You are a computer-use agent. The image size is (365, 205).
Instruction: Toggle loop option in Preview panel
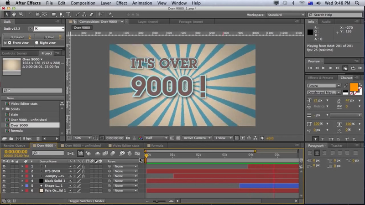point(353,68)
